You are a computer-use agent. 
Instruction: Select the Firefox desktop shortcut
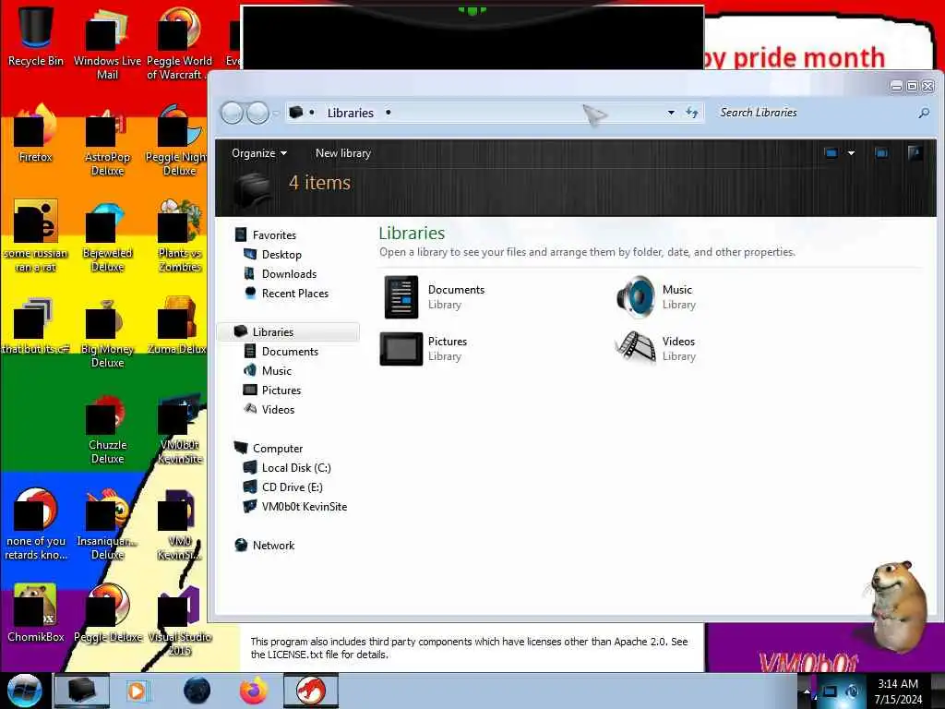[x=36, y=134]
